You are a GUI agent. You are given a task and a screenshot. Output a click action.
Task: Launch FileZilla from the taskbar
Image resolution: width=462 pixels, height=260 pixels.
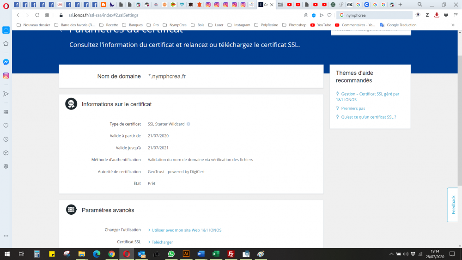point(231,254)
